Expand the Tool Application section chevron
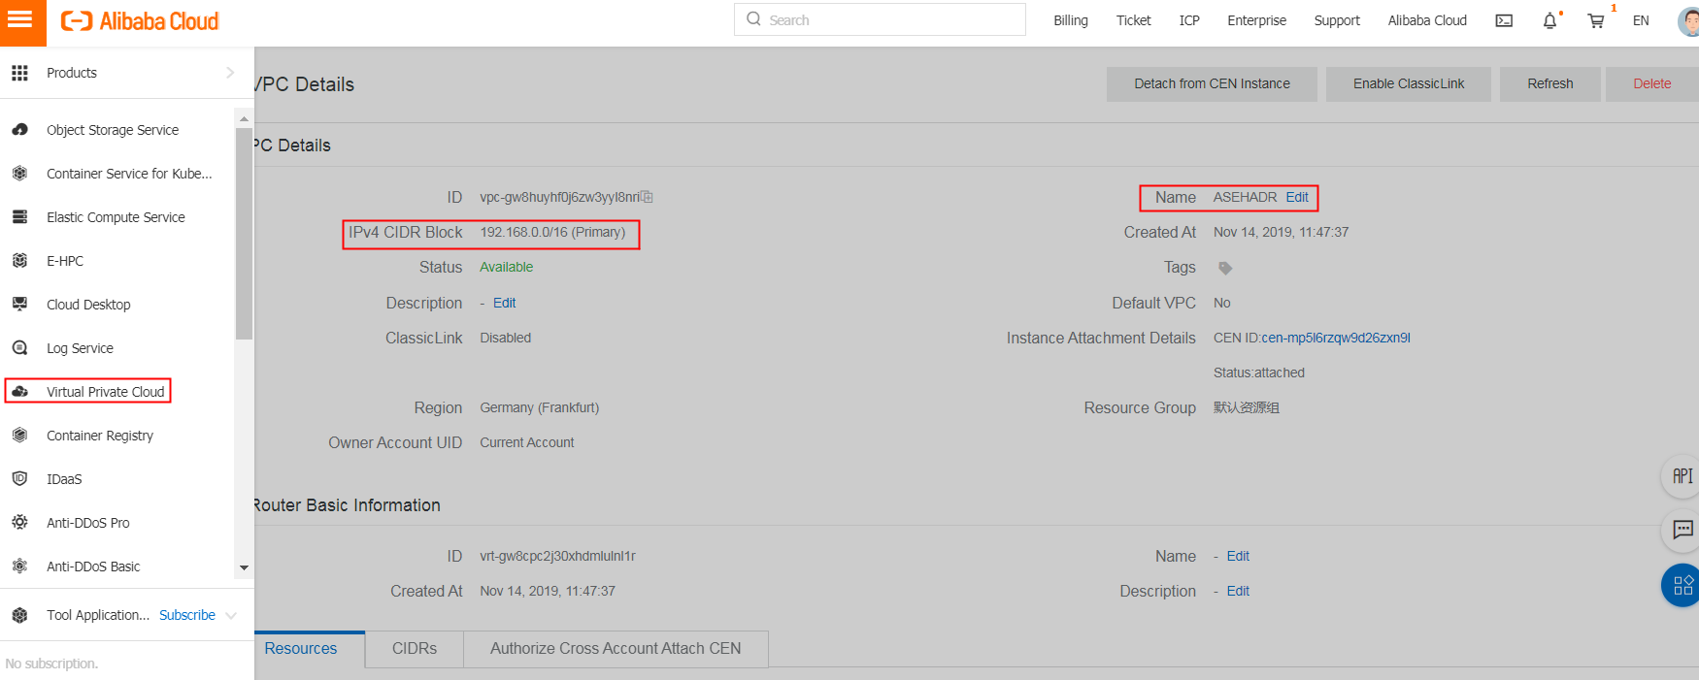1699x680 pixels. 231,615
